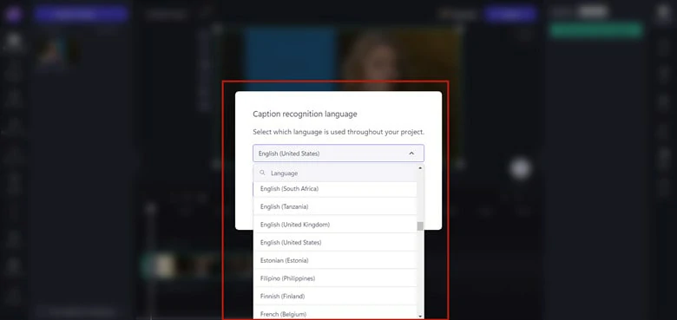Screen dimensions: 677x320
Task: Click the down arrow of the list scrollbar
Action: (x=420, y=317)
